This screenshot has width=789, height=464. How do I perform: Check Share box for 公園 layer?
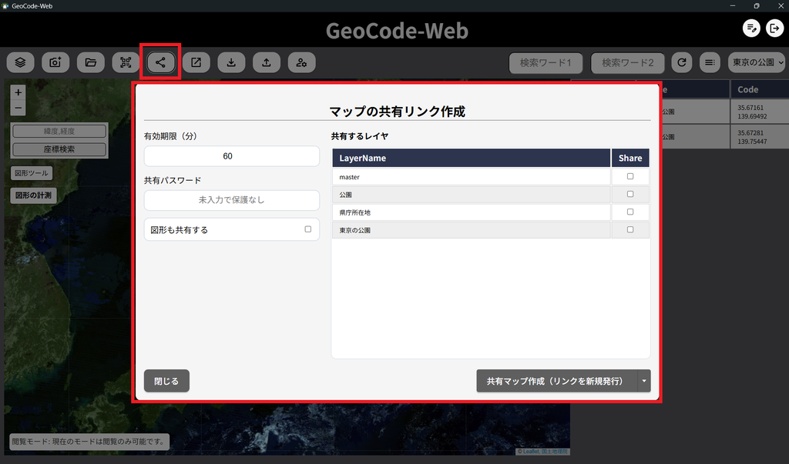(x=630, y=194)
